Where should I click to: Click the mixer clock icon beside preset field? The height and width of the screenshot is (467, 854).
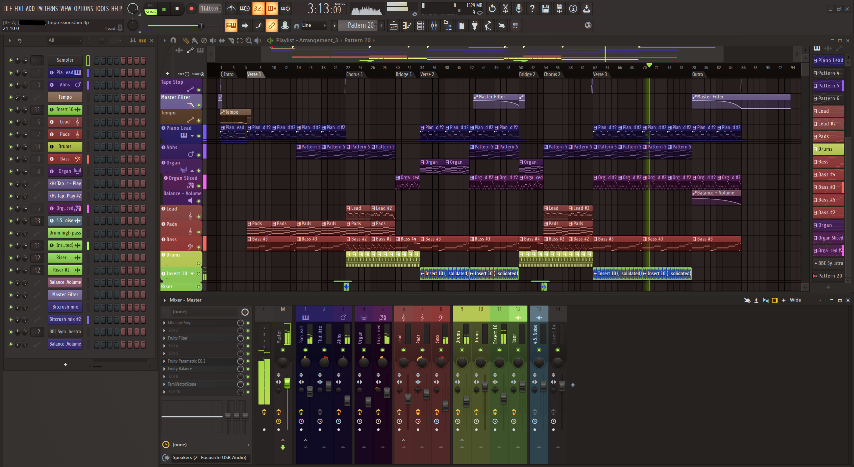(x=245, y=312)
